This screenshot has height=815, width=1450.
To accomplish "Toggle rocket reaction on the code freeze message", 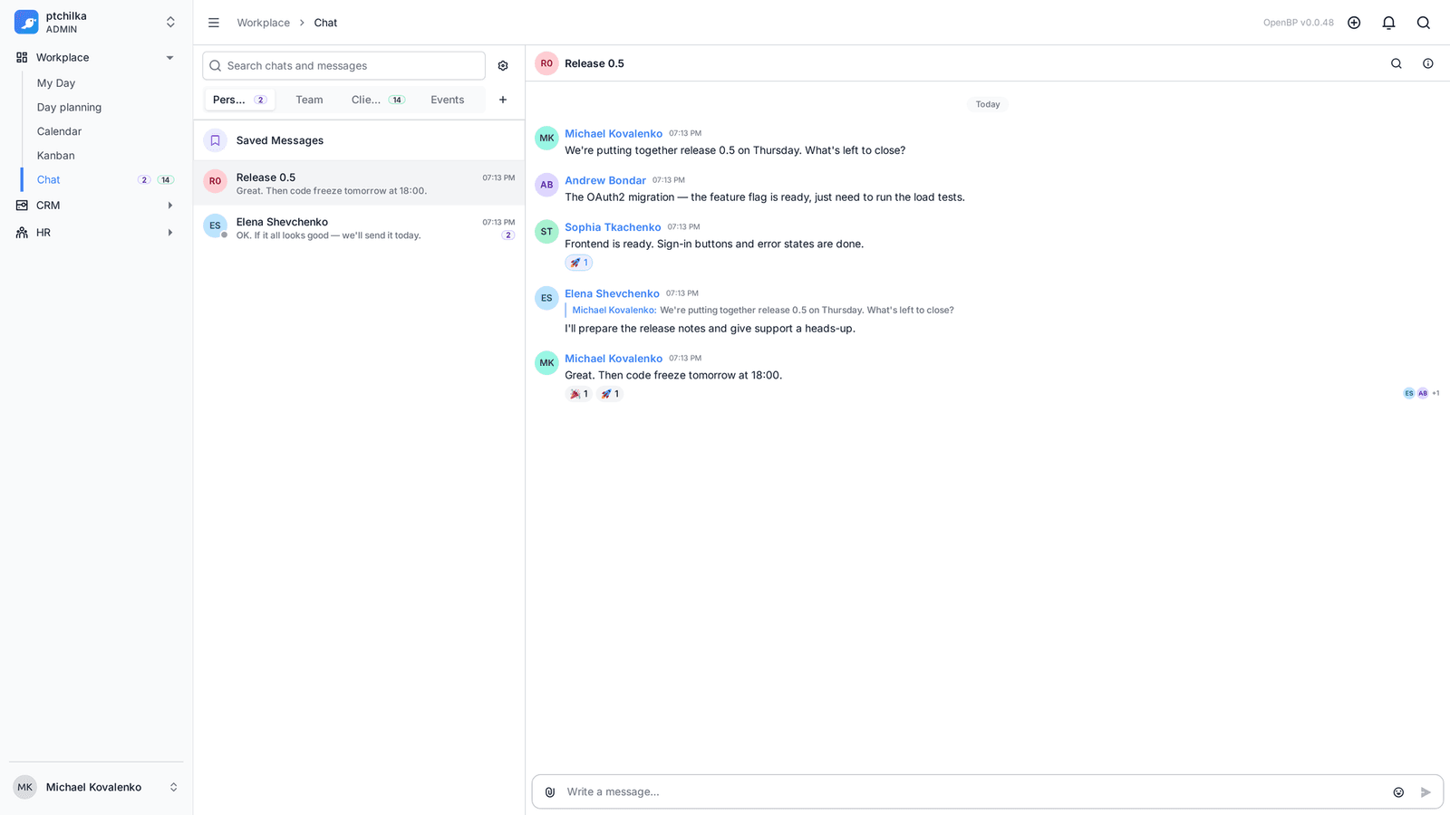I will (x=609, y=394).
